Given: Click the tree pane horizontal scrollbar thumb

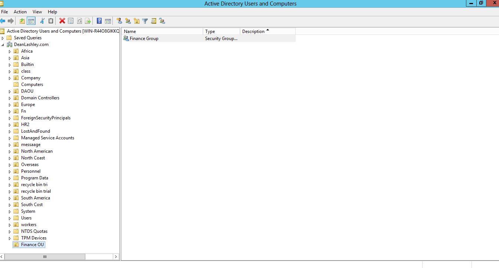Looking at the screenshot, I should 45,257.
